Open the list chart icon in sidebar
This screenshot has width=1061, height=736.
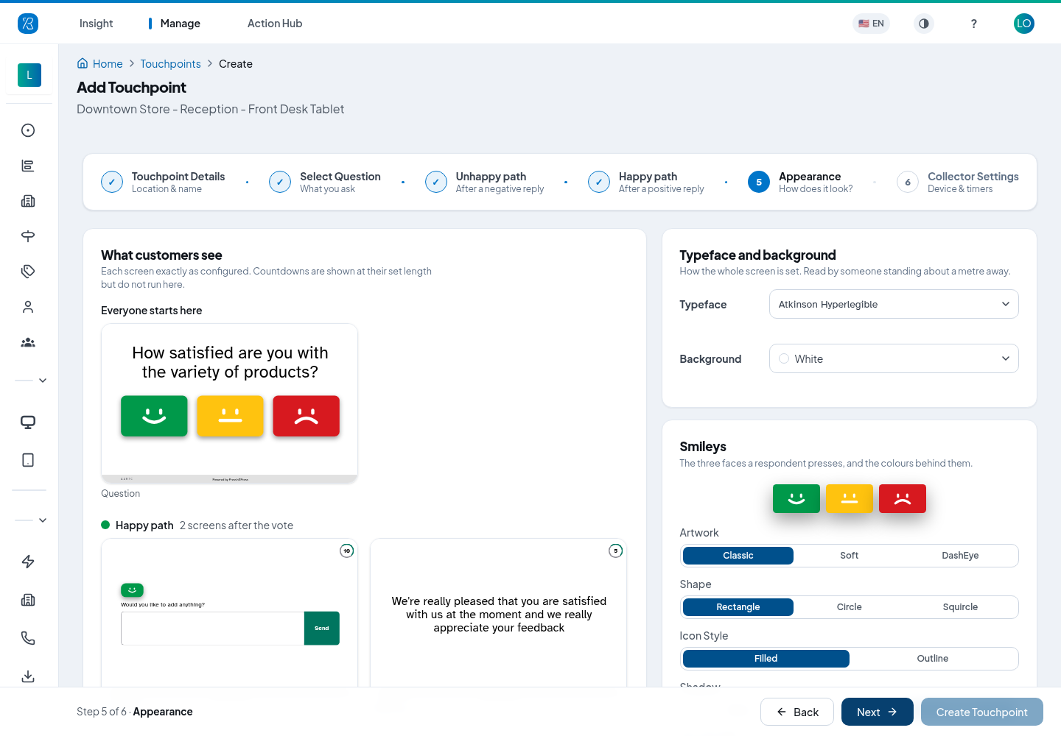[x=28, y=166]
